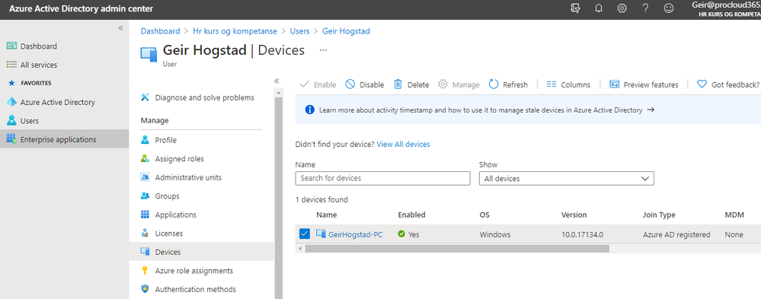Open the notifications bell

pos(599,8)
